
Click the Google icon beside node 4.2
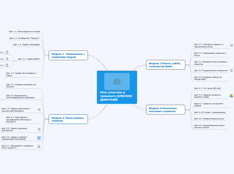[x=7, y=52]
